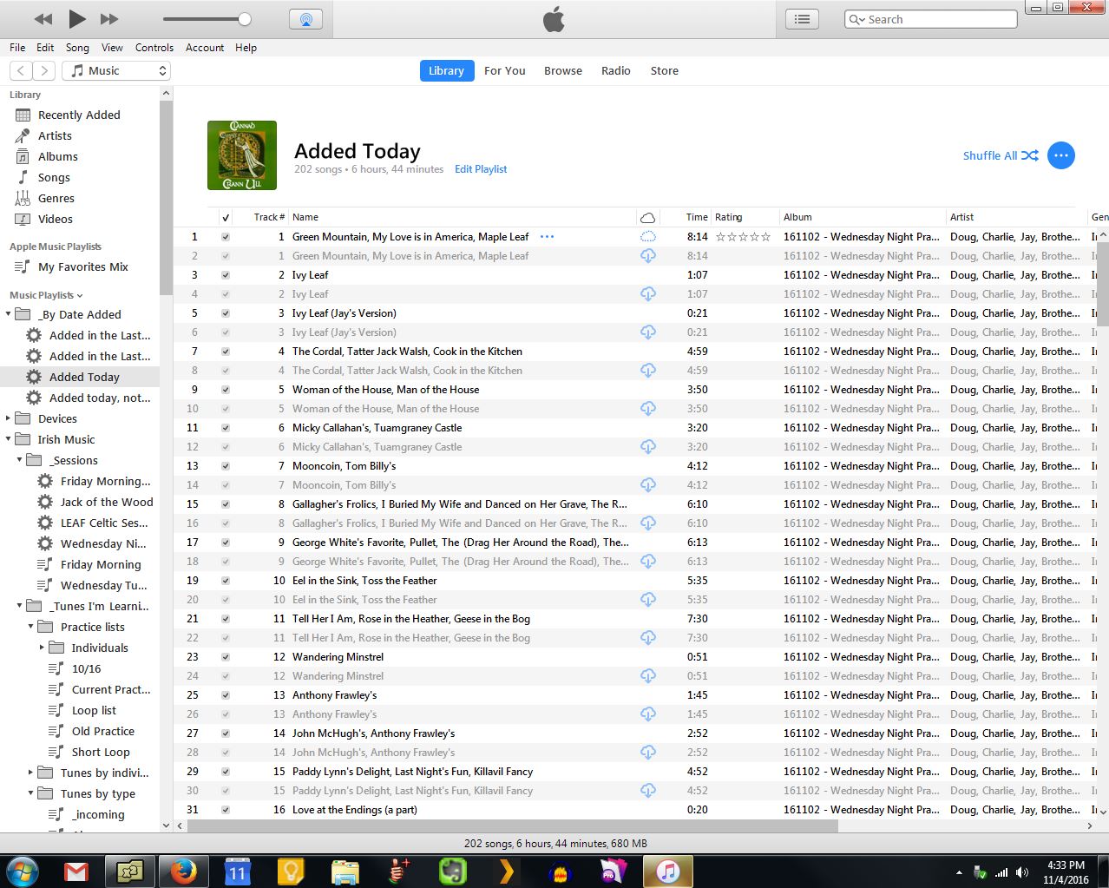This screenshot has height=888, width=1109.
Task: Uncheck Anthony Frawley's in row 25
Action: click(226, 694)
